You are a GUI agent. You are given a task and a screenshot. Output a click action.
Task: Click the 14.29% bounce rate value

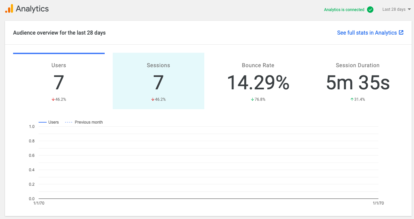point(258,83)
